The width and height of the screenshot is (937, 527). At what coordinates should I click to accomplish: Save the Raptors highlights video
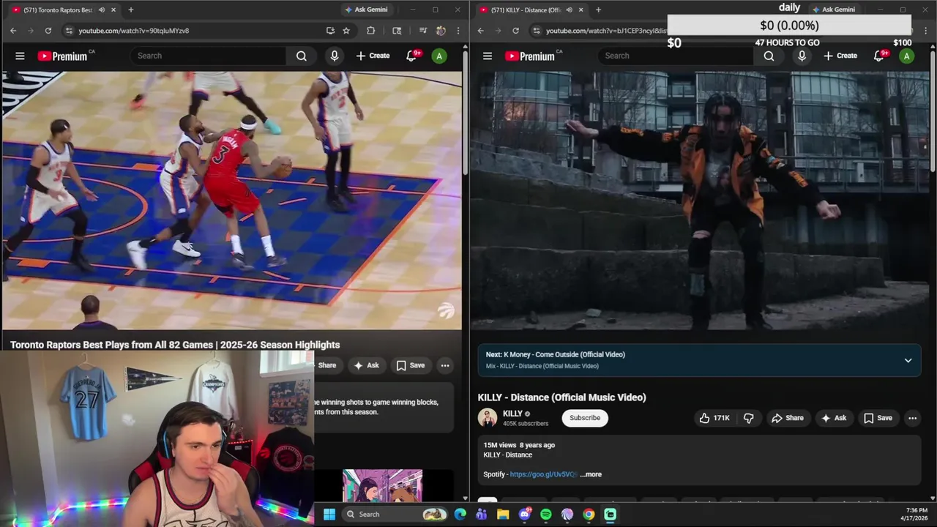(x=410, y=365)
